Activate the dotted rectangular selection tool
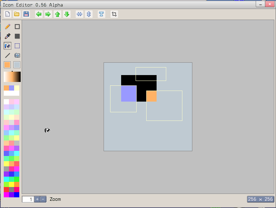 pyautogui.click(x=17, y=46)
